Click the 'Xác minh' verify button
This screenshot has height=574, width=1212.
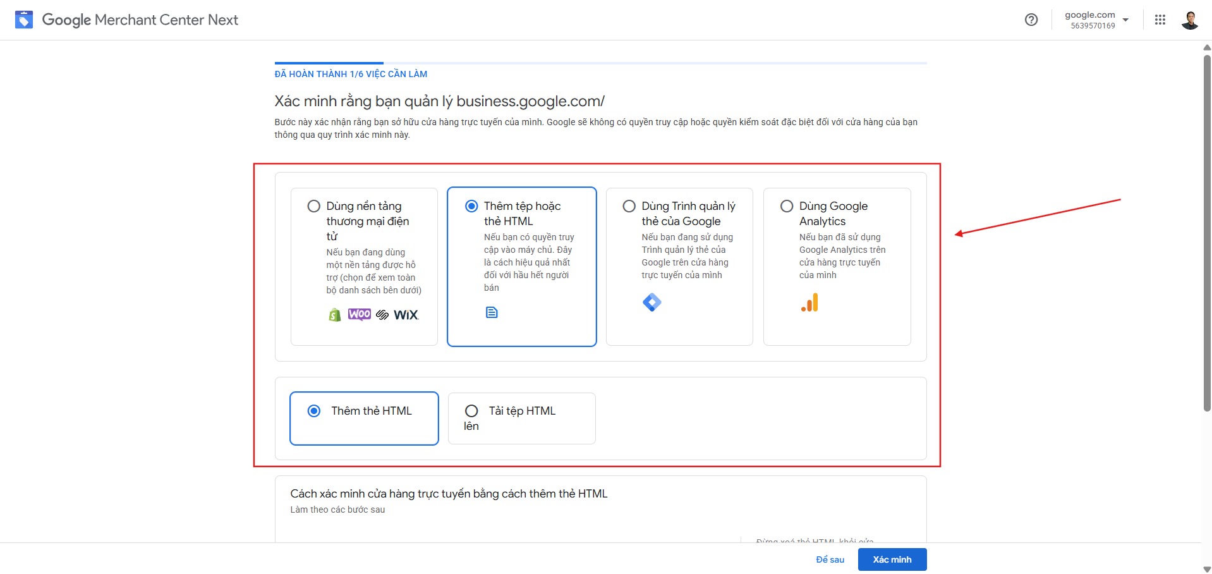(x=892, y=559)
